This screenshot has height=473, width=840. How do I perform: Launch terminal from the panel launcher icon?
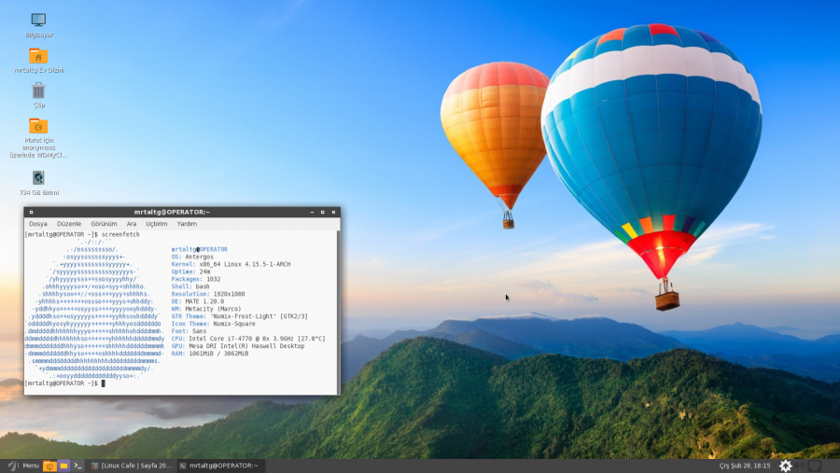[78, 466]
